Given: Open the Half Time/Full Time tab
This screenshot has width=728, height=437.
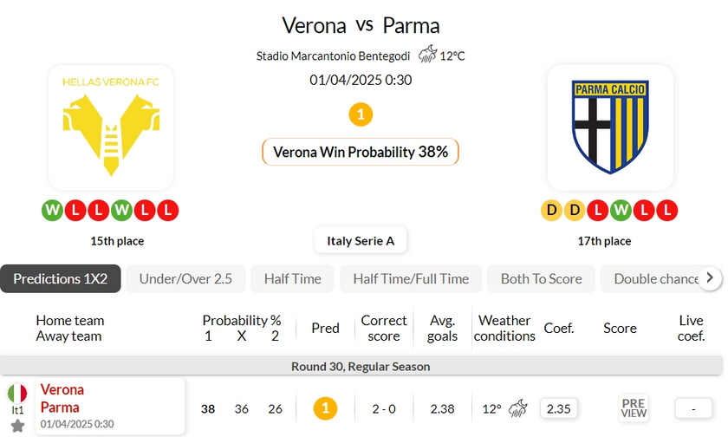Looking at the screenshot, I should point(411,278).
